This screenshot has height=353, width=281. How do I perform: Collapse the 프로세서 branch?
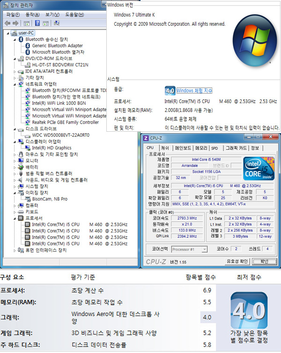pos(15,218)
